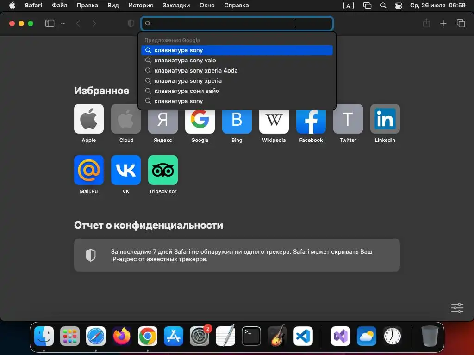This screenshot has width=474, height=355.
Task: Open the Facebook favorite tile
Action: 311,122
